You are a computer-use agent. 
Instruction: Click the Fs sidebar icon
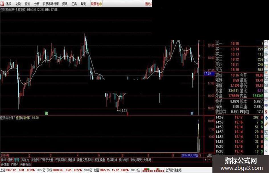(266, 132)
